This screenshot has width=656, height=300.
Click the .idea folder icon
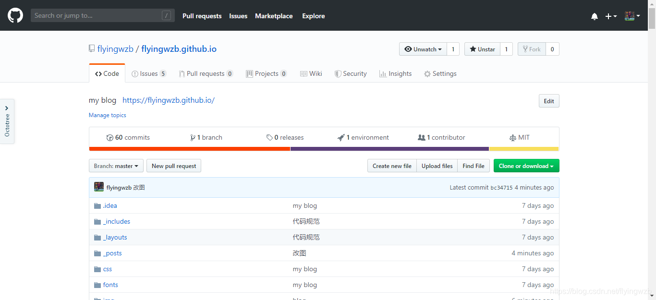pos(97,205)
